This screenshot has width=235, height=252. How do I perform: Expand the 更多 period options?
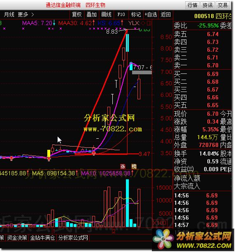[x=26, y=15]
